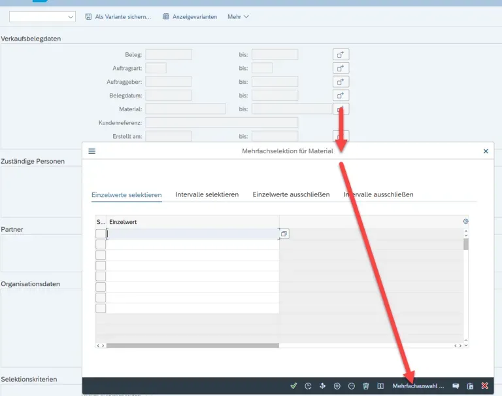The height and width of the screenshot is (396, 502).
Task: Click the trash icon in dialog footer
Action: pyautogui.click(x=366, y=386)
